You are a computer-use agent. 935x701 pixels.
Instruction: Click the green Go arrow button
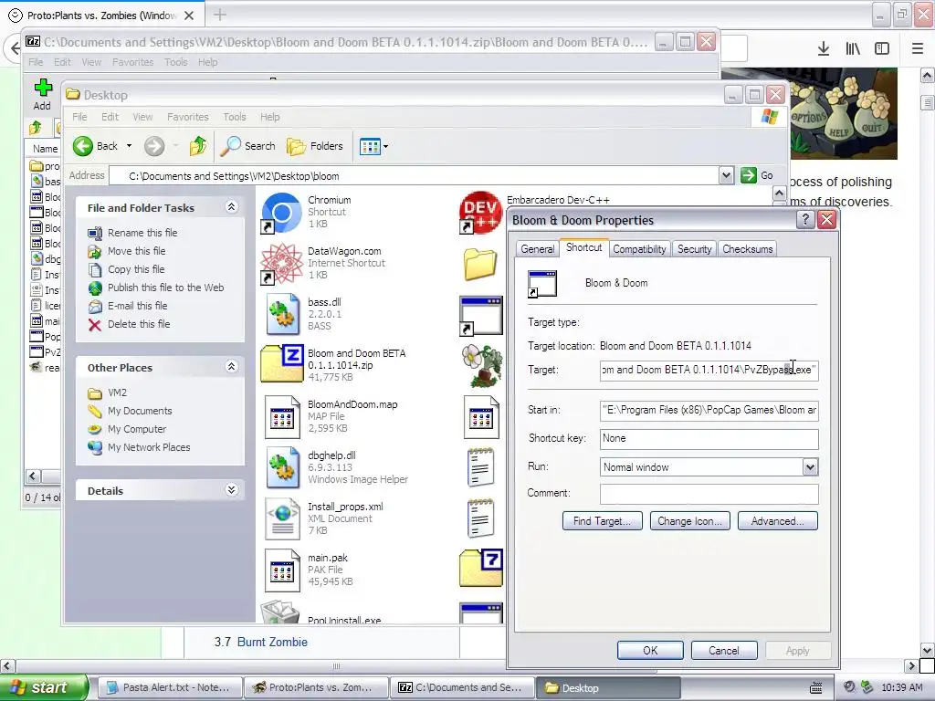coord(749,175)
